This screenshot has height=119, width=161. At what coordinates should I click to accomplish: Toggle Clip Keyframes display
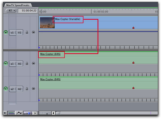(x=11, y=113)
